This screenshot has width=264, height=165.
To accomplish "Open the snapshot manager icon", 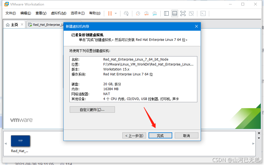I will tap(155, 13).
